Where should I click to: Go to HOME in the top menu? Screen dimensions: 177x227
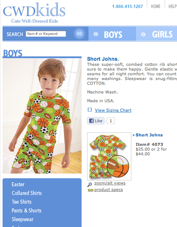156,7
